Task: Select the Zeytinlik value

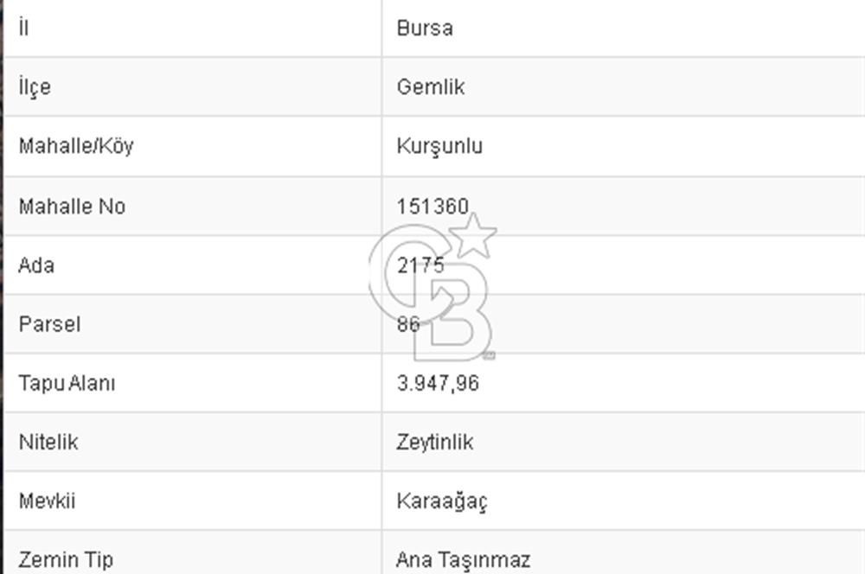Action: (435, 442)
